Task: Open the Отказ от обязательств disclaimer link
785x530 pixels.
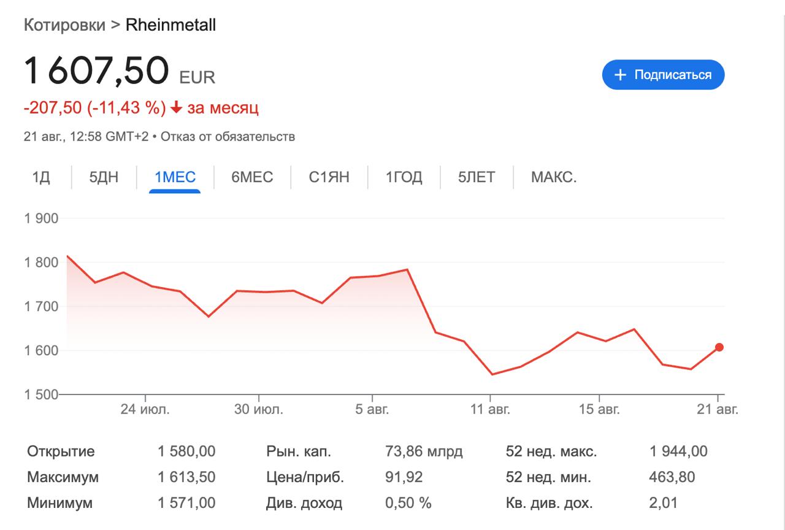Action: pyautogui.click(x=228, y=136)
